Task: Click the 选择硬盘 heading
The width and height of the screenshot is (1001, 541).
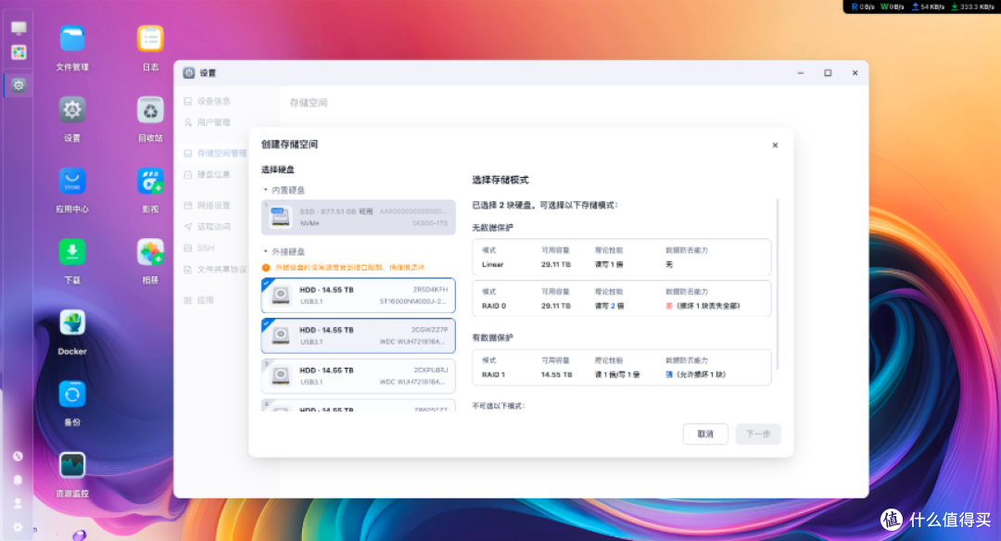Action: click(x=278, y=170)
